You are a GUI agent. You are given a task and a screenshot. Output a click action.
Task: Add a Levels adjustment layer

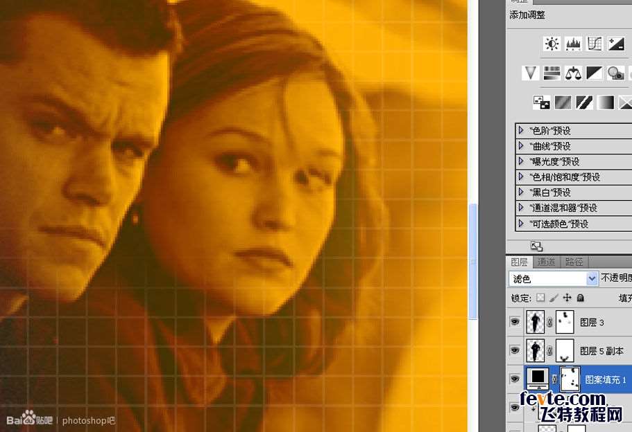click(573, 44)
